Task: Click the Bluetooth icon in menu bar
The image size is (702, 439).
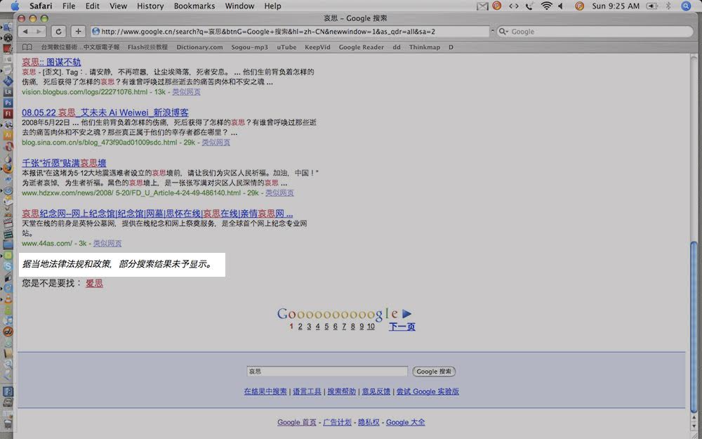Action: [x=668, y=6]
